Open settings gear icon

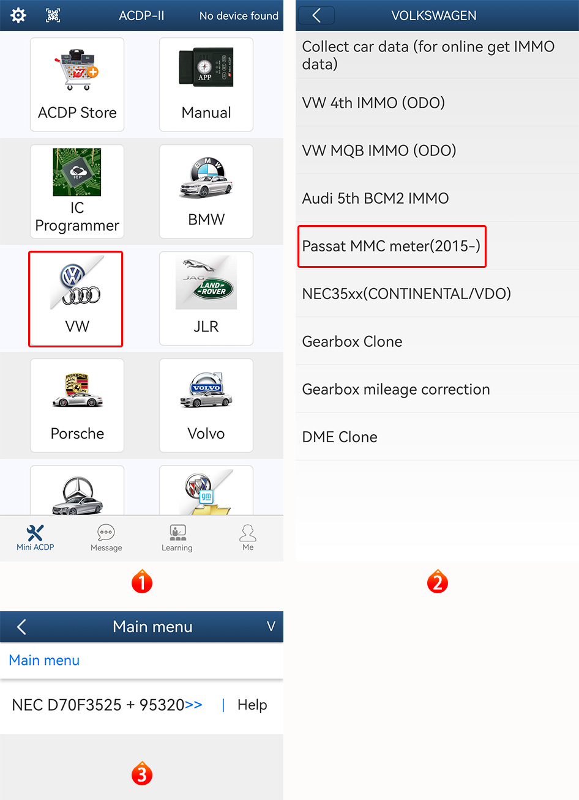(x=18, y=15)
